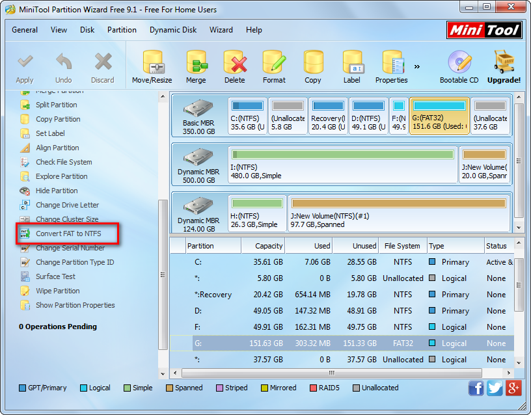Click the Discard X icon
This screenshot has height=415, width=531.
pos(103,62)
